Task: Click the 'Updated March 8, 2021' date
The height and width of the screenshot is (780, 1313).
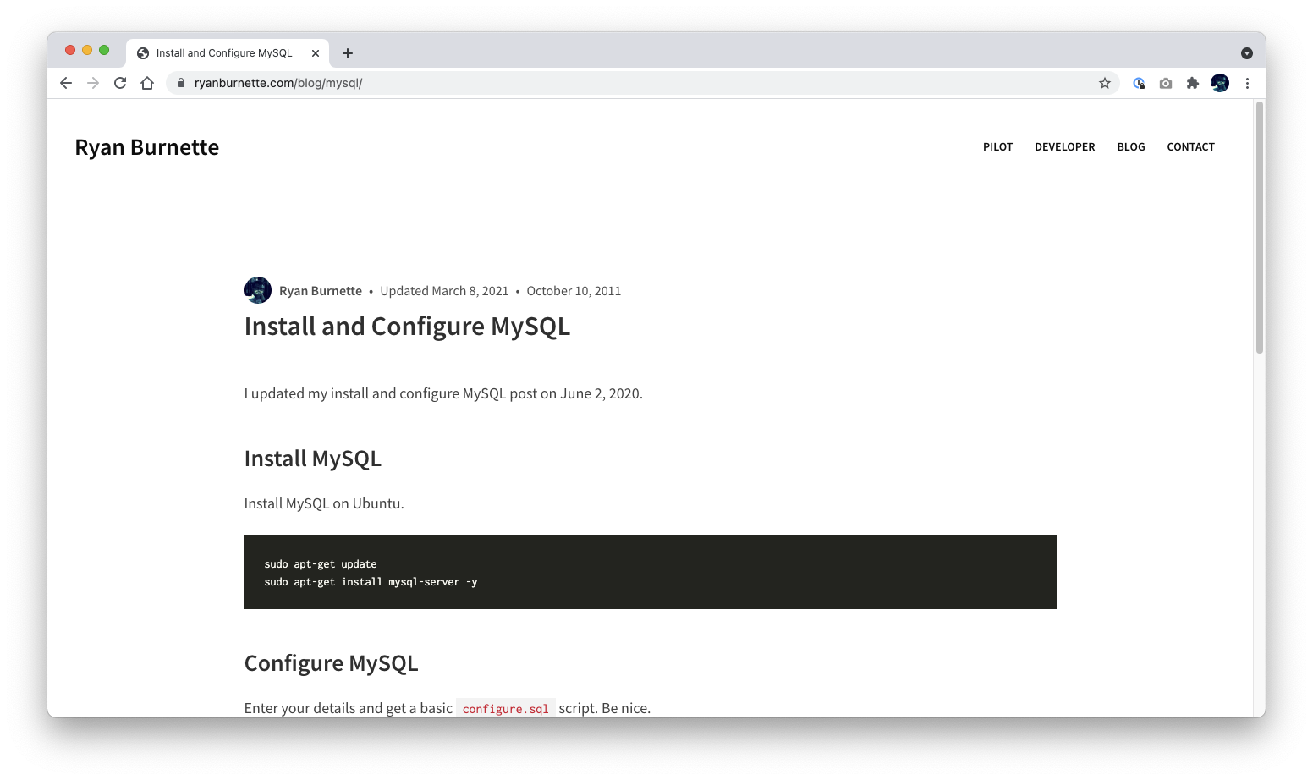Action: (x=444, y=291)
